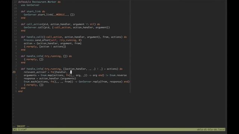Viewport: 239px width, 134px height.
Task: Click 'def handle_info(:try_running, []) do' line
Action: (x=46, y=56)
